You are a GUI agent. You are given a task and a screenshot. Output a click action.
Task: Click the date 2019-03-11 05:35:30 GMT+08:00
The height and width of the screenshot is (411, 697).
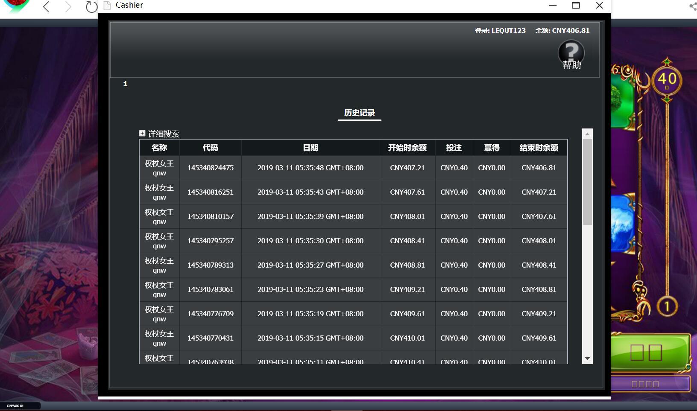310,241
